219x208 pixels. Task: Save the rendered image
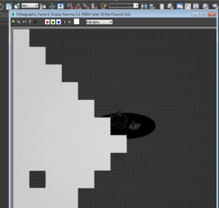[x=13, y=22]
